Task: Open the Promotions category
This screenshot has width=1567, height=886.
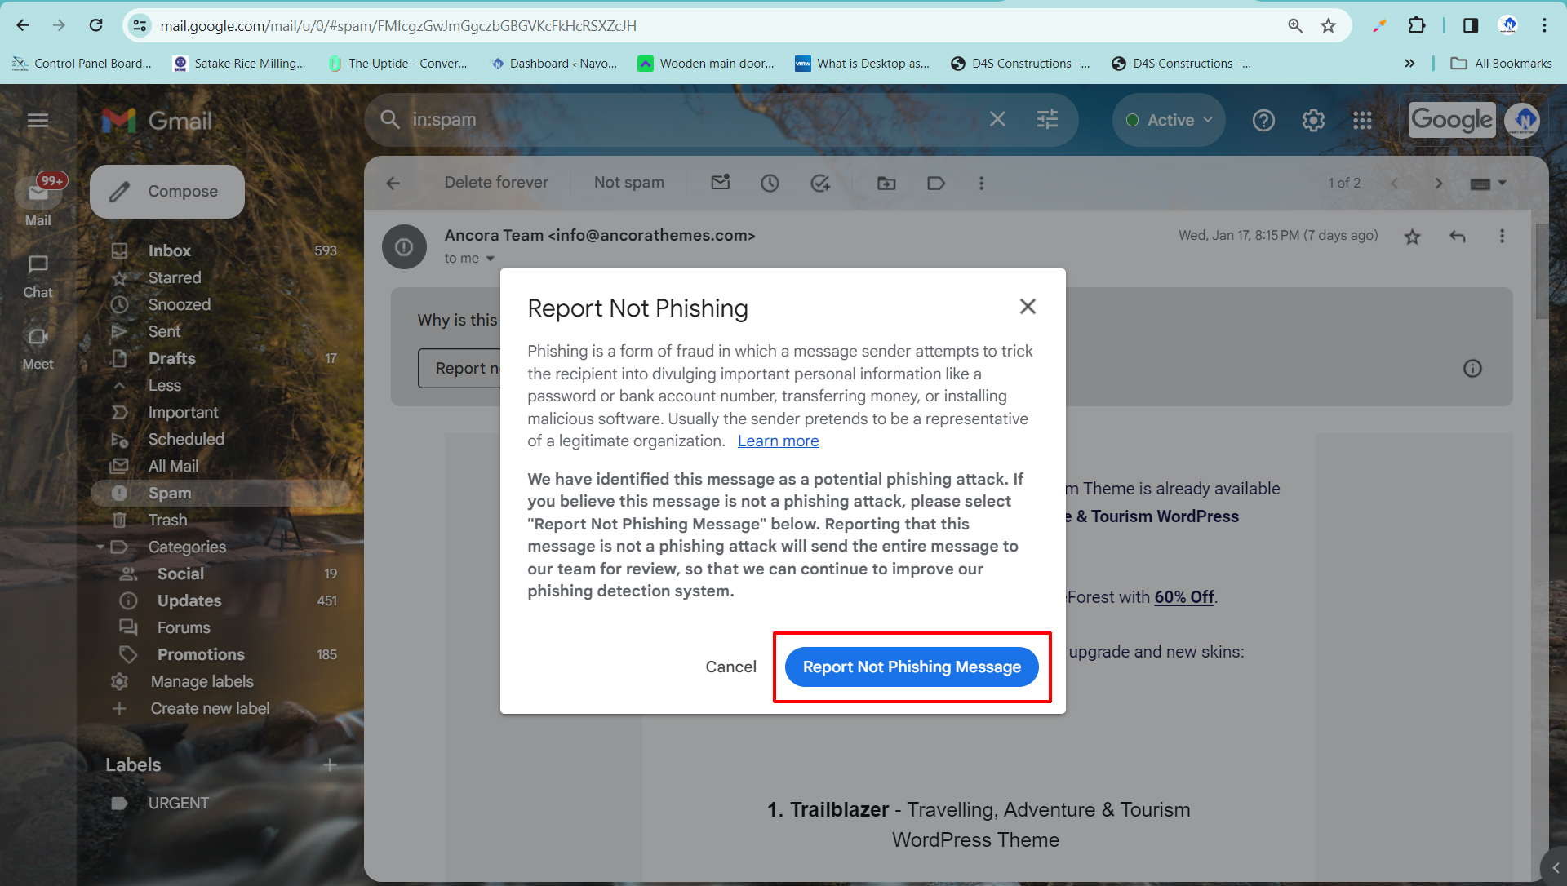Action: (201, 654)
